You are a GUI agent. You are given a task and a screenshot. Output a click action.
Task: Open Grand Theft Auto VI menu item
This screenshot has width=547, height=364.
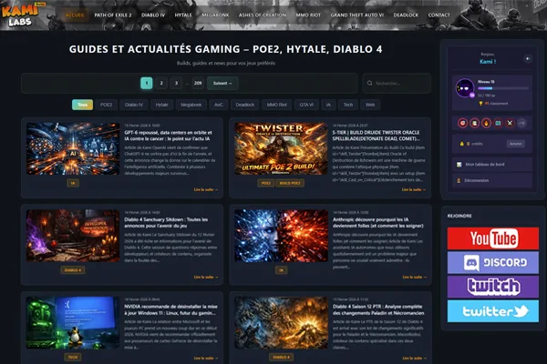pos(356,15)
